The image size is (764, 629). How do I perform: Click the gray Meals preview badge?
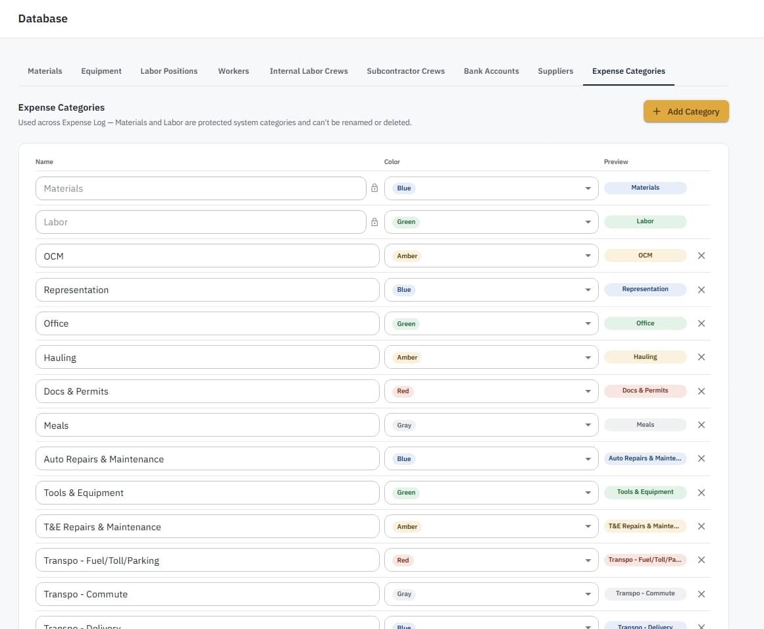pyautogui.click(x=645, y=425)
